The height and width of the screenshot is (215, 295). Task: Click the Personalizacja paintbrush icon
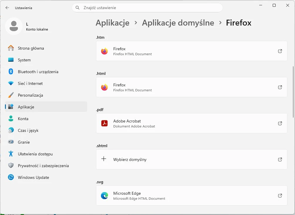coord(11,95)
